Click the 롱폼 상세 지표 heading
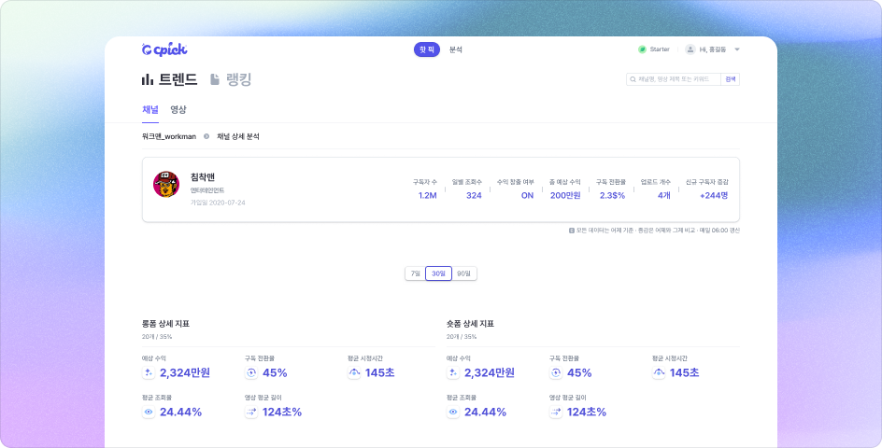Viewport: 882px width, 448px height. [165, 324]
